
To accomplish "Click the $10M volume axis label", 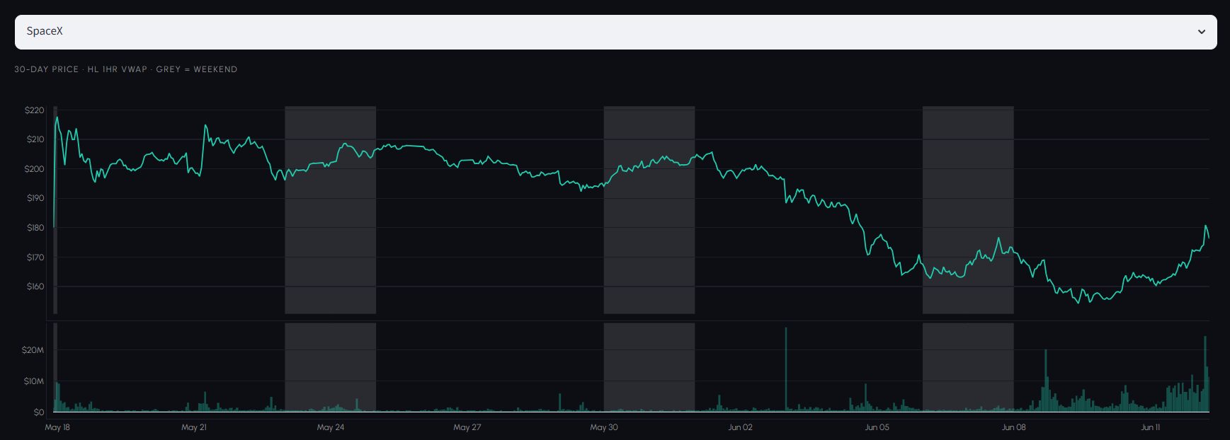I will (x=33, y=381).
